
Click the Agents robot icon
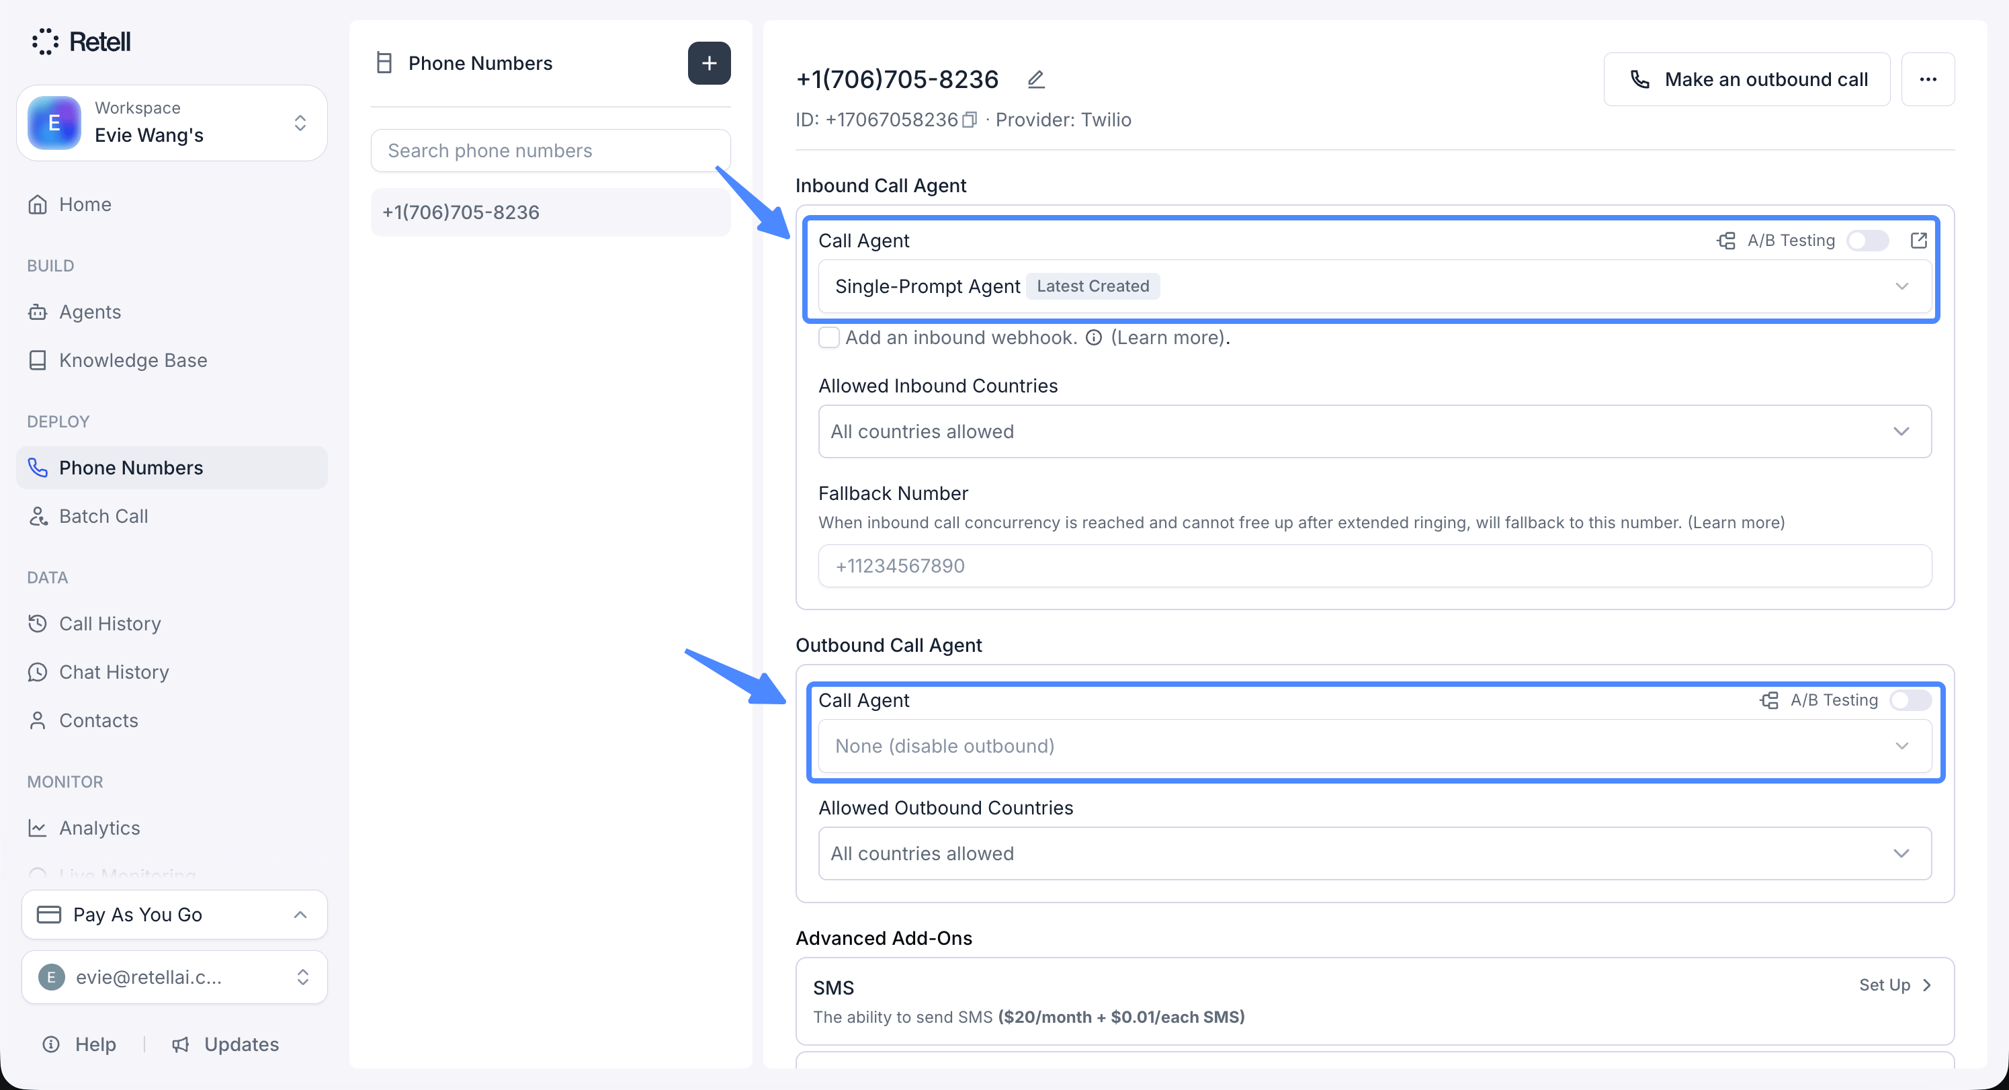pos(38,312)
